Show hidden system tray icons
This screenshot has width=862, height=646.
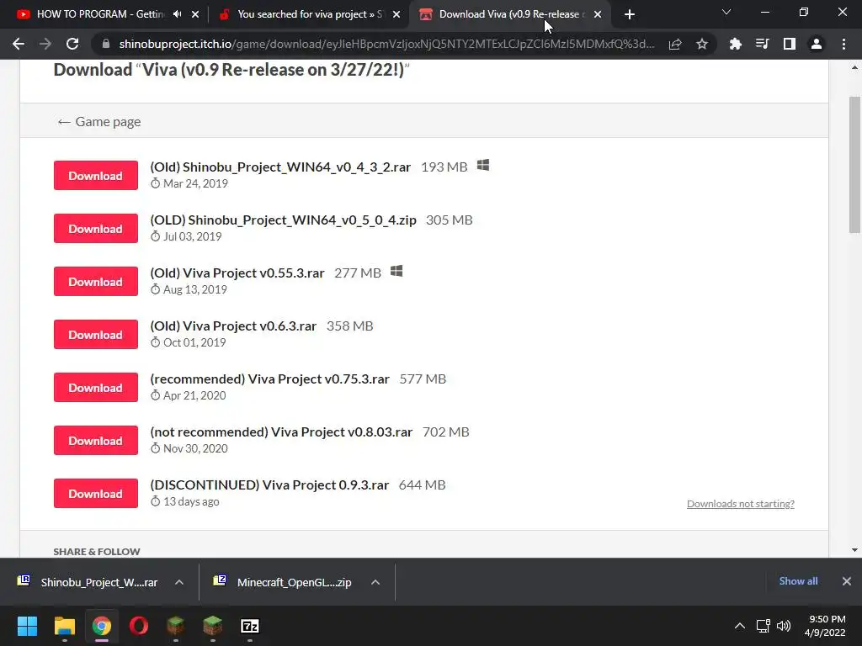pos(740,626)
